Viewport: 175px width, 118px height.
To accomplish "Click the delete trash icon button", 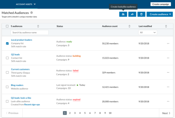I will pyautogui.click(x=141, y=14).
